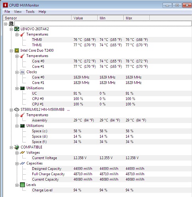Collapse the ST500LM012 drive node

click(11, 110)
